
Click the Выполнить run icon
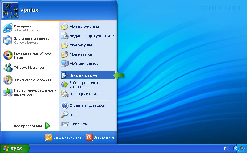point(65,124)
